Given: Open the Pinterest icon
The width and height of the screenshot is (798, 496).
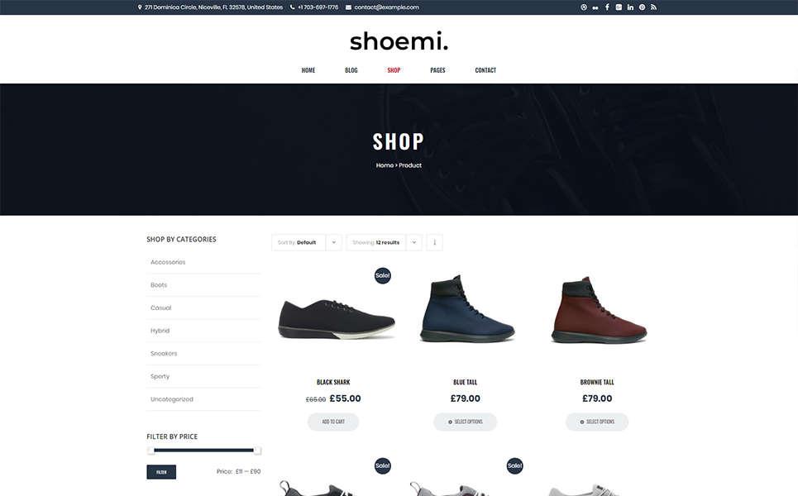Looking at the screenshot, I should click(643, 7).
